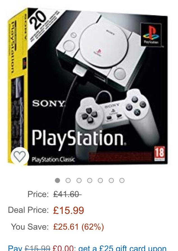
Task: Click the Deal Price label
Action: (28, 210)
